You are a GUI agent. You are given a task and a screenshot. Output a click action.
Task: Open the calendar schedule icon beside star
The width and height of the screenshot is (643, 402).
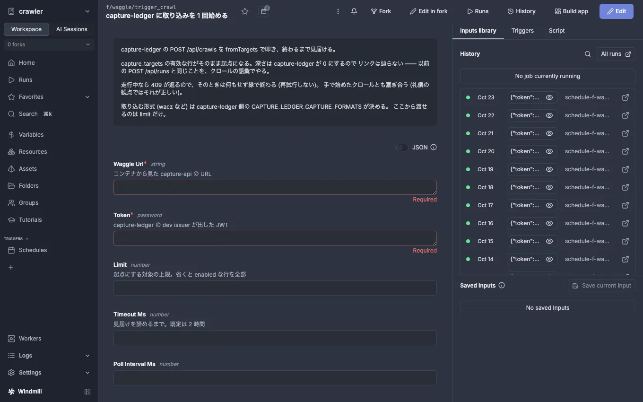[264, 11]
